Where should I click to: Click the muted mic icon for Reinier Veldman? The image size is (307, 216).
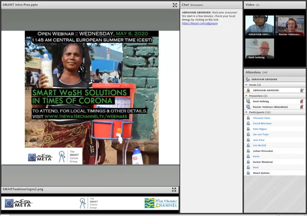[302, 107]
